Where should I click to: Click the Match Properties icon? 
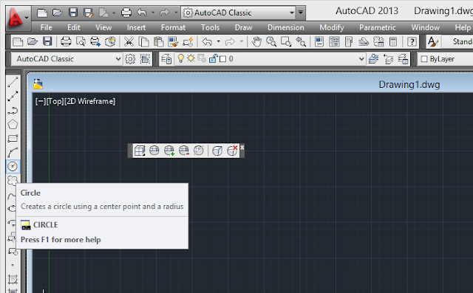coord(173,41)
